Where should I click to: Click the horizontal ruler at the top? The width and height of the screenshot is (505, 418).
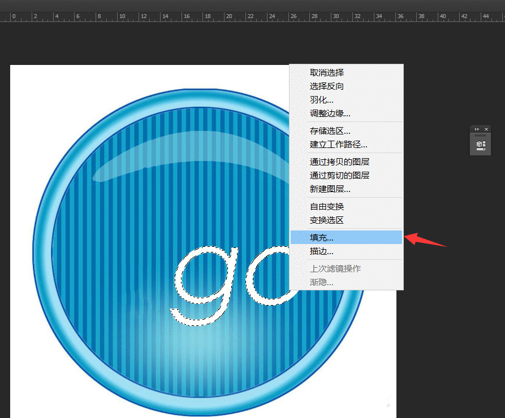(x=226, y=16)
